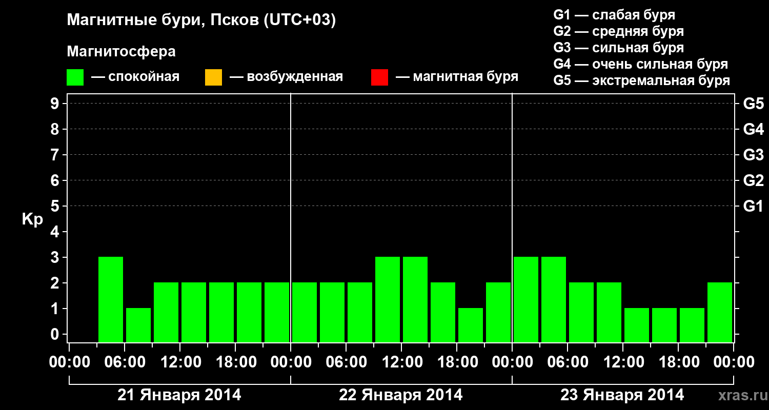Click legend line 'G4 — очень сильная буря'
The image size is (769, 410).
[x=641, y=64]
